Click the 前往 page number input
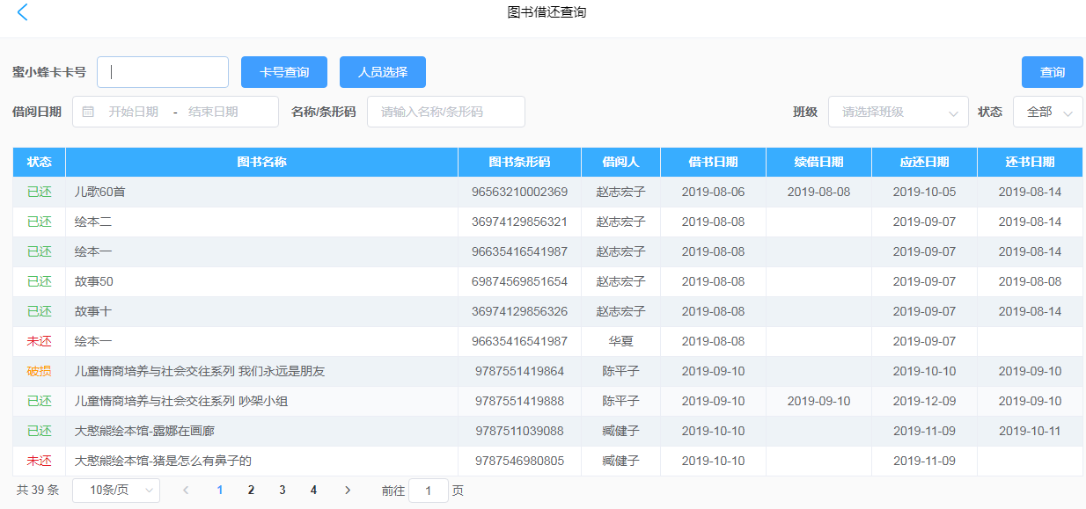This screenshot has width=1086, height=509. [429, 491]
